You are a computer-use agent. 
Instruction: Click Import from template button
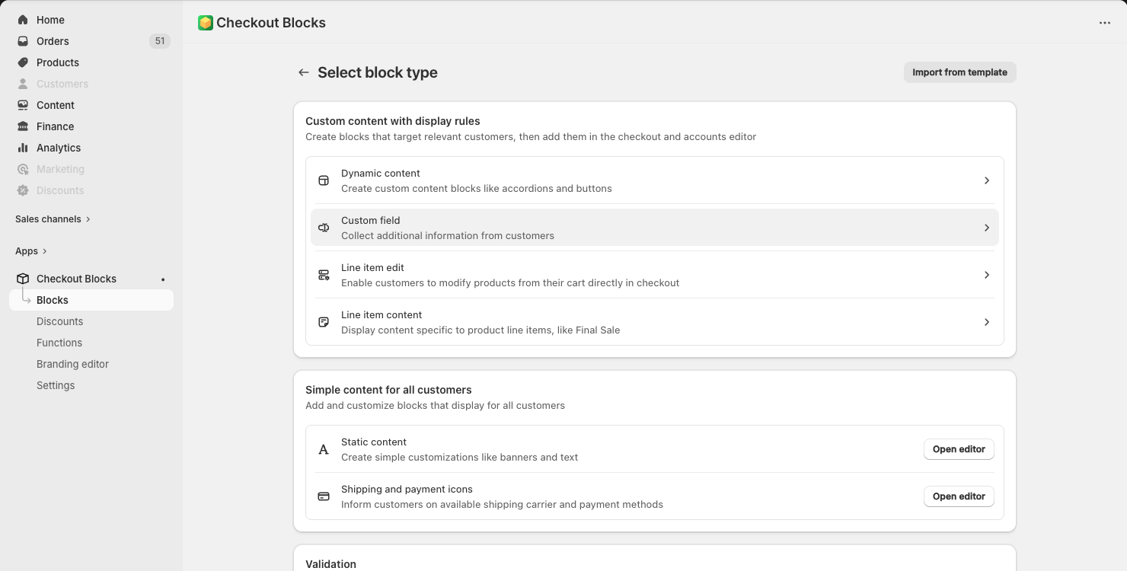(959, 72)
